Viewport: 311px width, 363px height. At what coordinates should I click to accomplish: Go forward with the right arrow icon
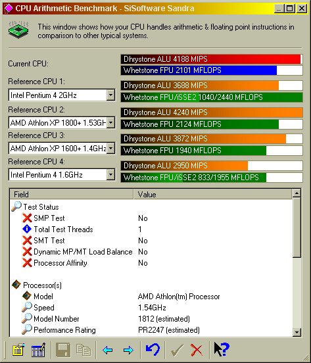coord(128,350)
